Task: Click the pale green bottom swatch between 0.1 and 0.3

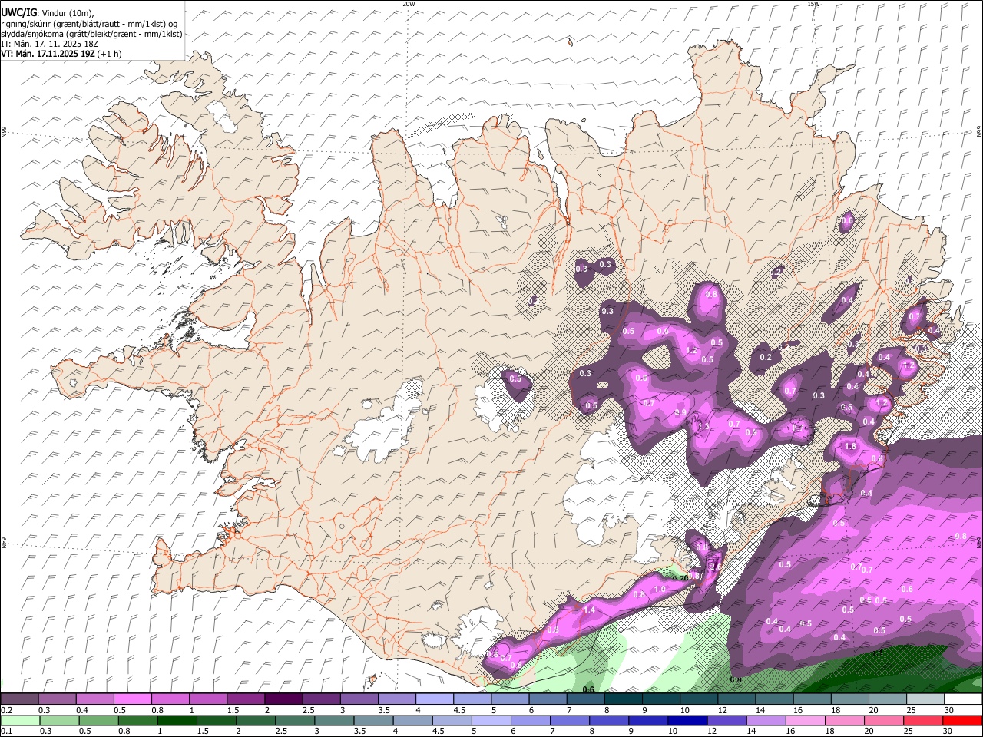Action: tap(19, 720)
